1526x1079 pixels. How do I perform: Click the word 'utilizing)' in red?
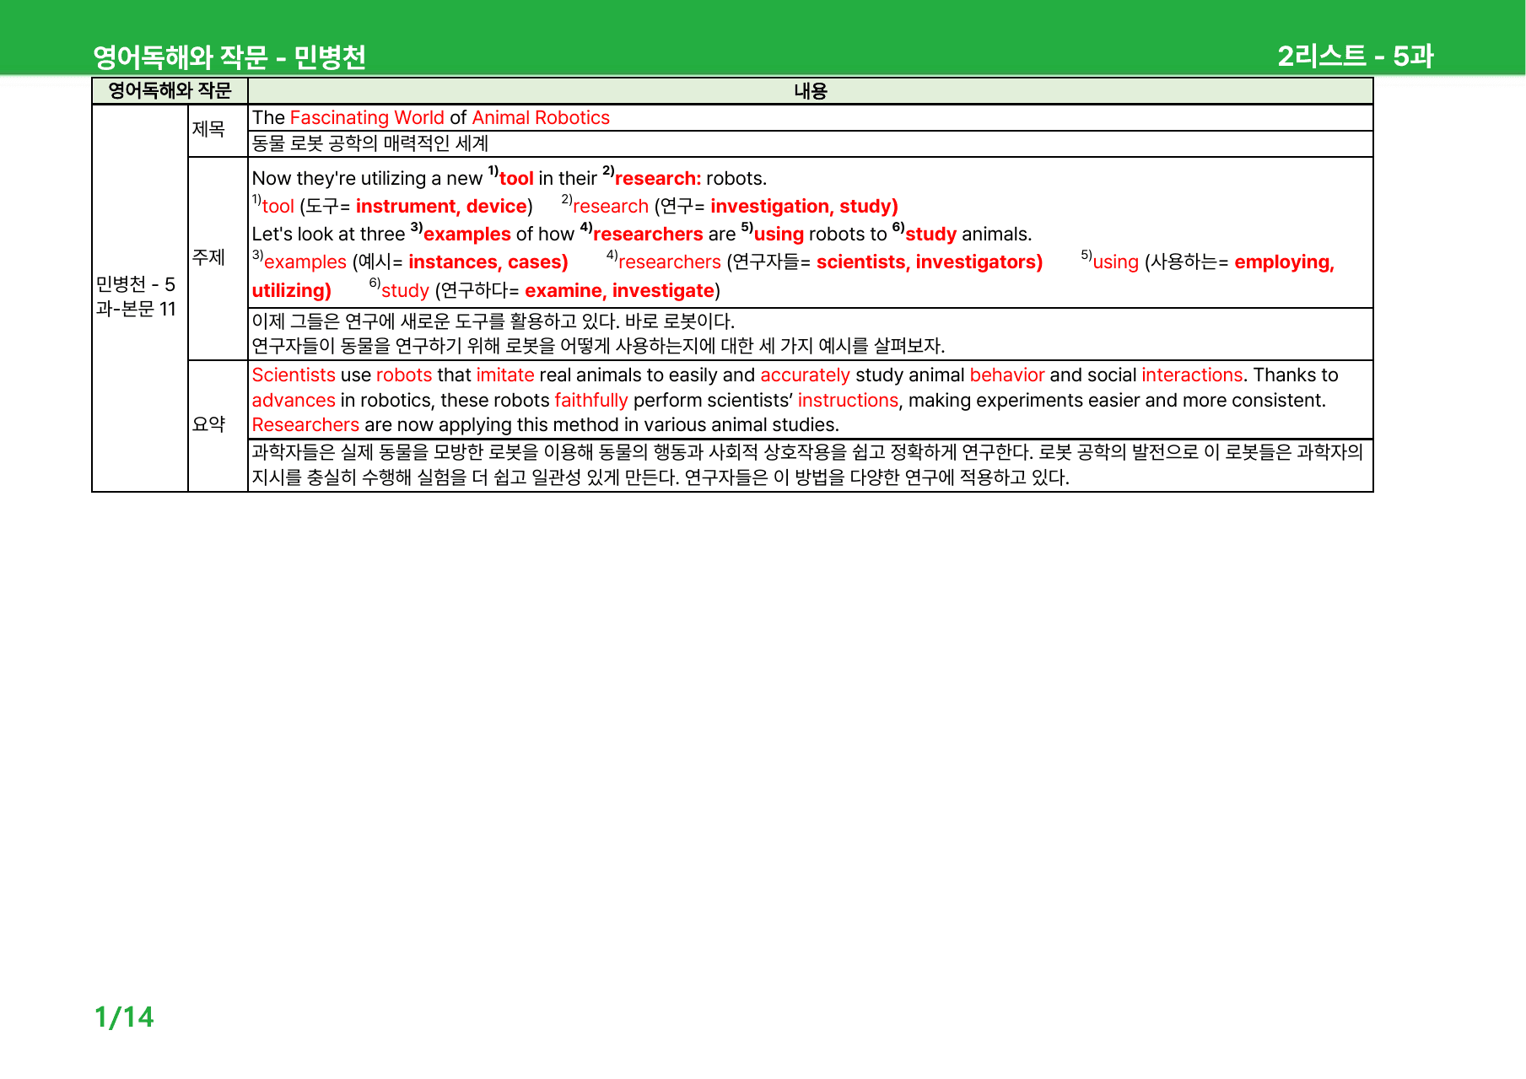292,290
